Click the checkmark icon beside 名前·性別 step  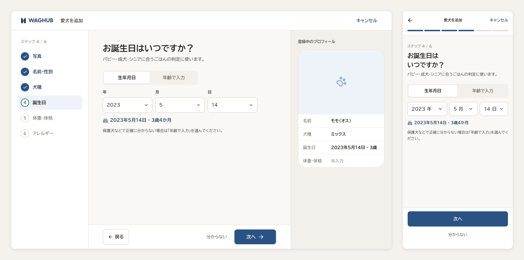coord(25,72)
